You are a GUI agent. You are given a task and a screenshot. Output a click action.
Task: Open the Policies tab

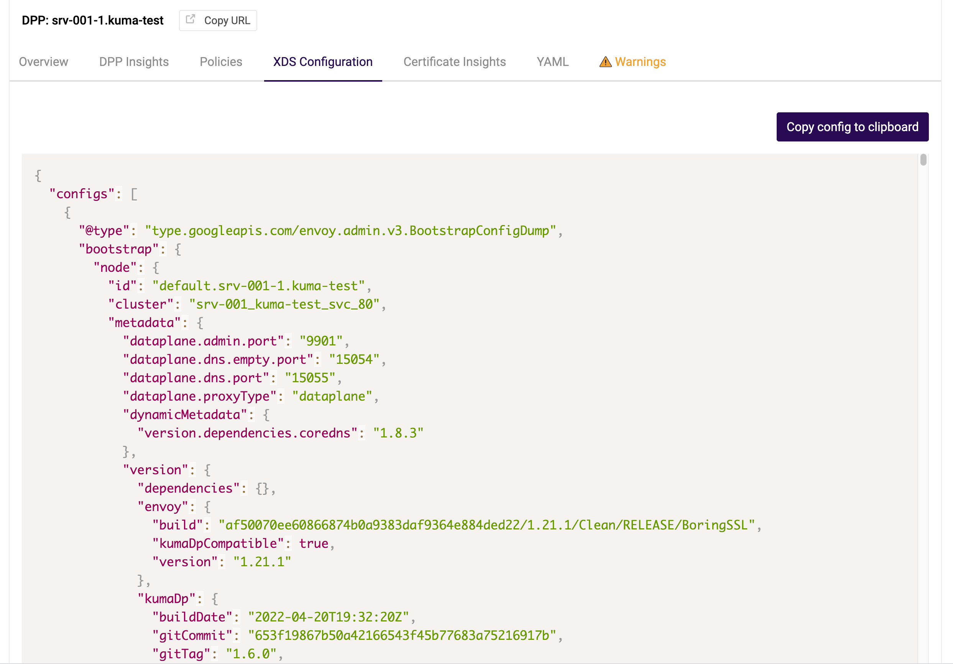pos(221,62)
